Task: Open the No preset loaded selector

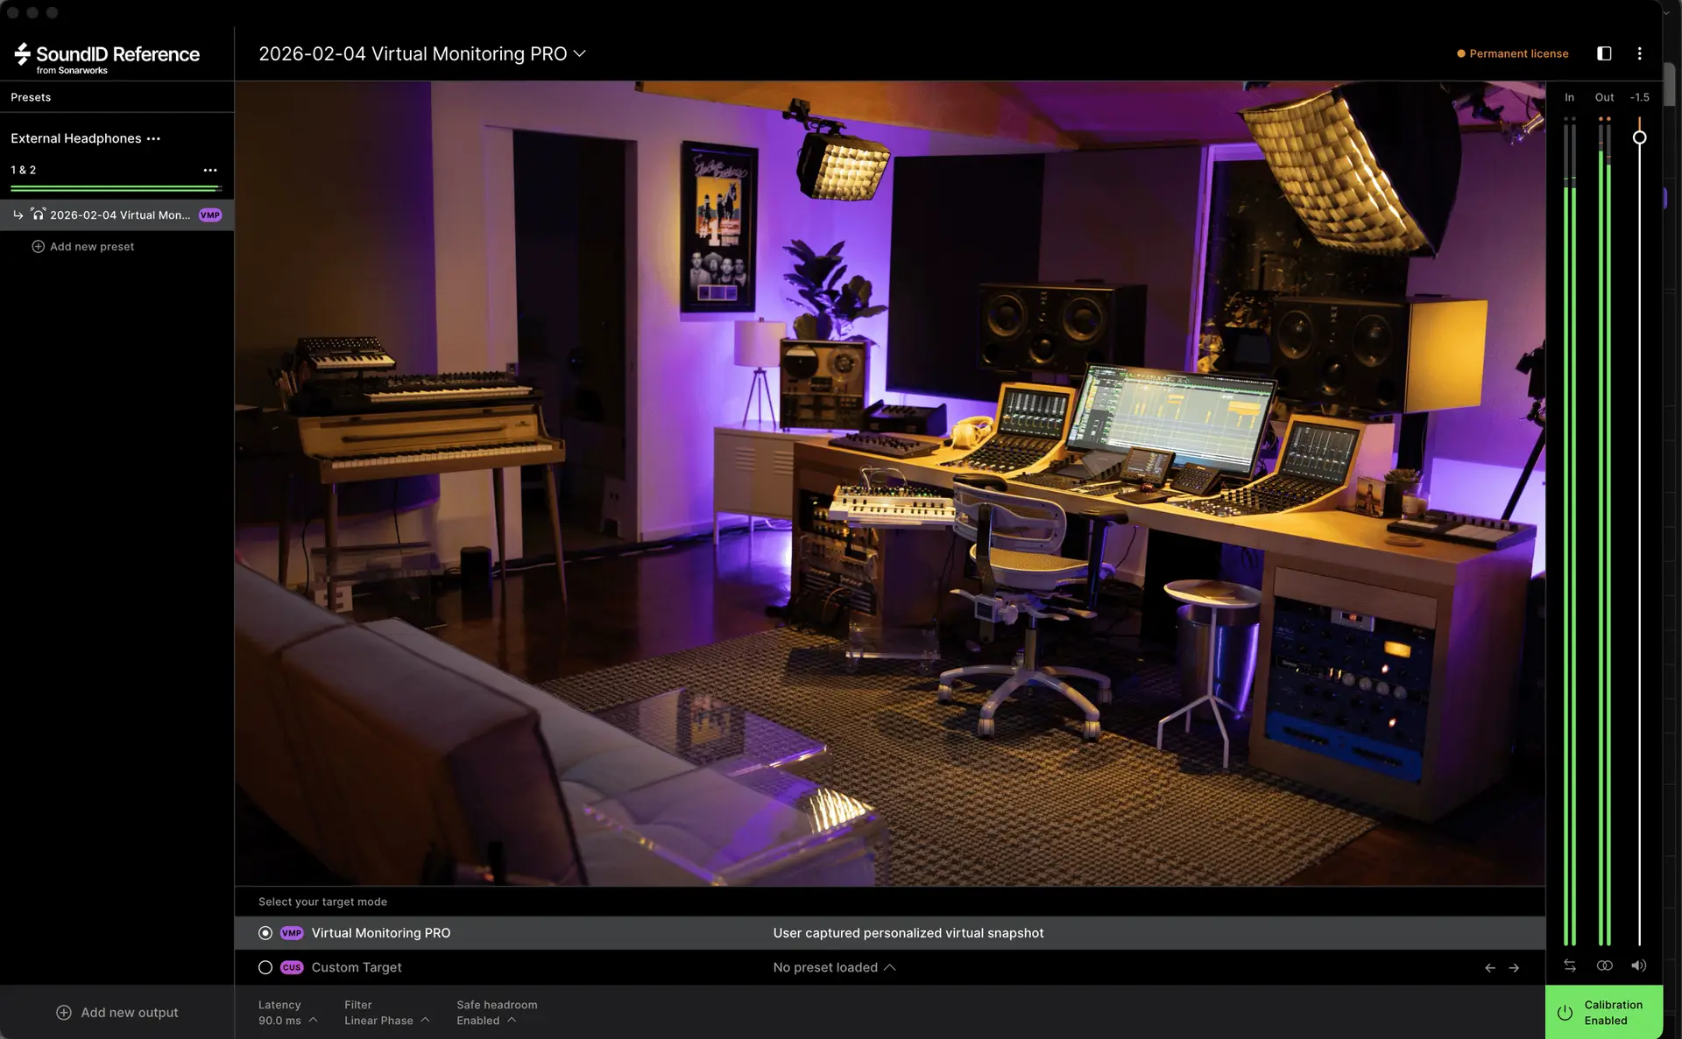Action: coord(833,967)
